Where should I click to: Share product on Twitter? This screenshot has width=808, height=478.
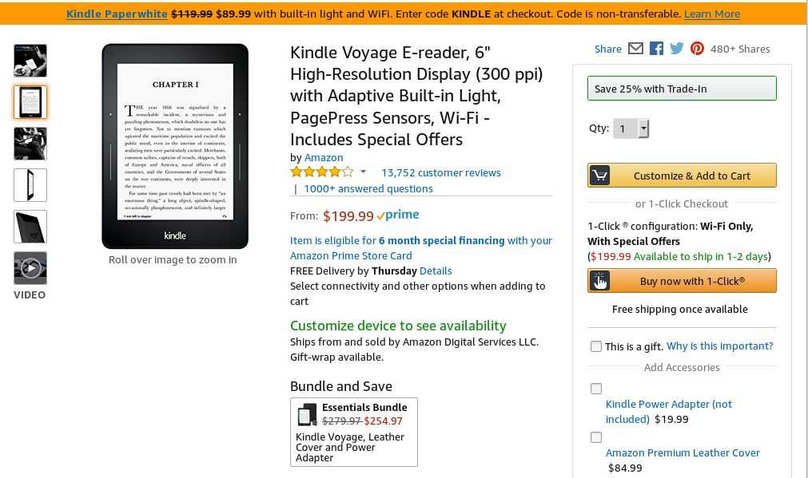[x=677, y=49]
